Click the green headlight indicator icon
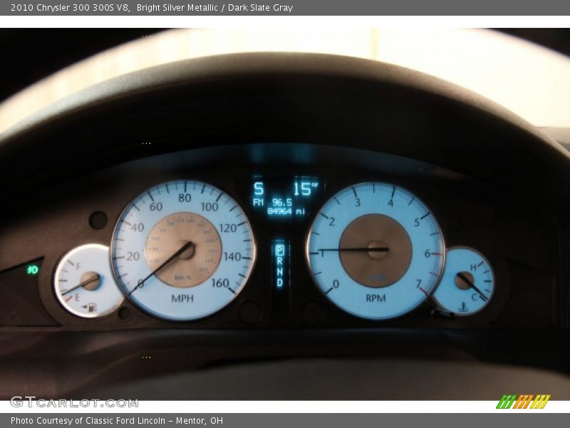The image size is (570, 428). tap(33, 270)
